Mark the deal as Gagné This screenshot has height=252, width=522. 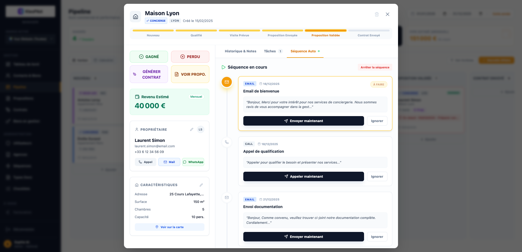click(x=149, y=57)
